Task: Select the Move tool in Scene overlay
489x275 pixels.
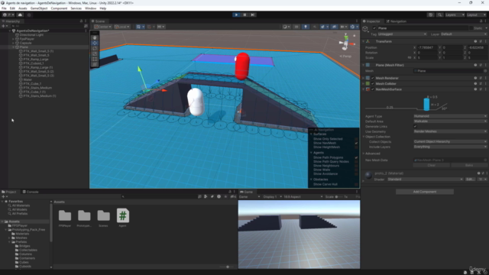Action: coord(95,43)
